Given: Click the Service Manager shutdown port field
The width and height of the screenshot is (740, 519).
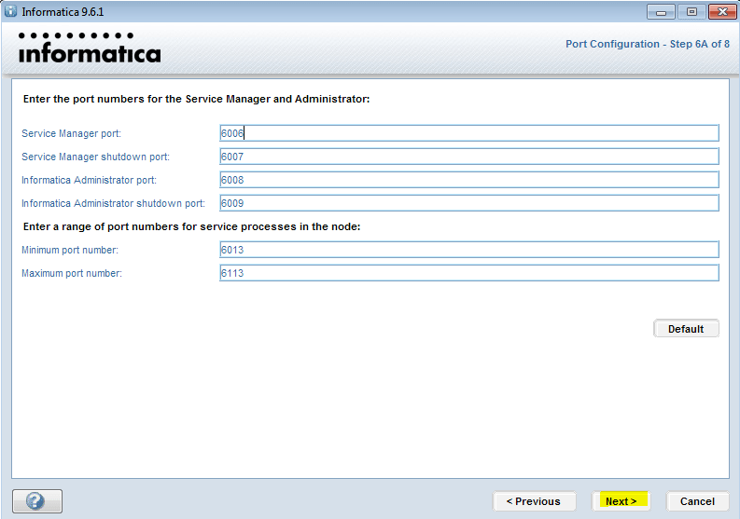Looking at the screenshot, I should [469, 157].
